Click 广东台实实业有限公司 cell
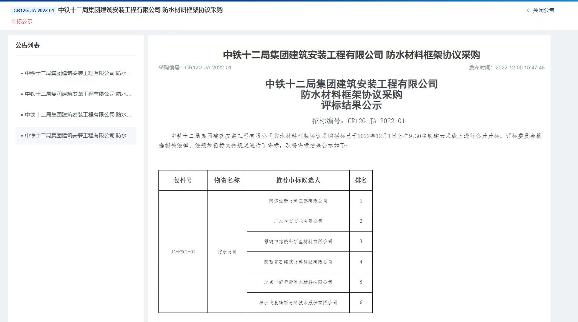The width and height of the screenshot is (578, 322). click(x=298, y=221)
